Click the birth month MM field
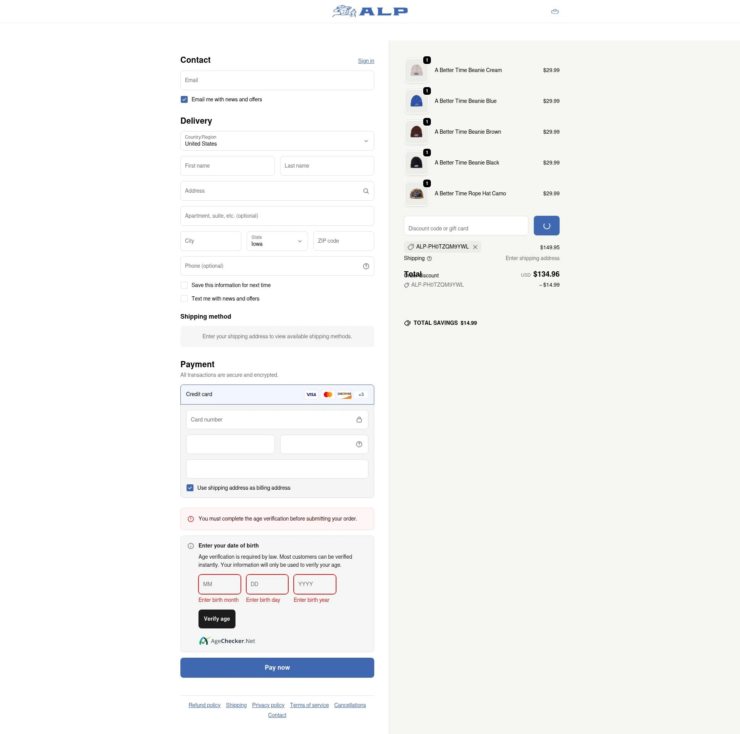This screenshot has width=740, height=734. [219, 584]
